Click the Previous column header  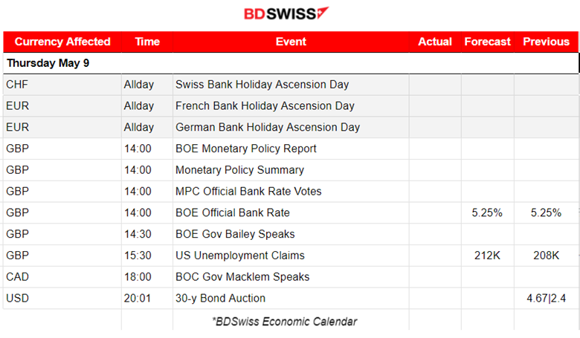(x=546, y=42)
